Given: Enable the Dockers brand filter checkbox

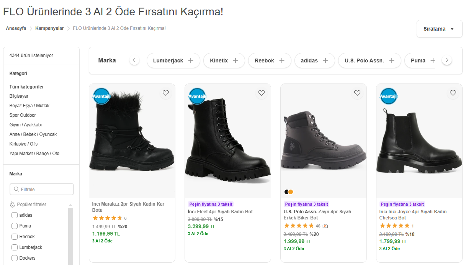Looking at the screenshot, I should [x=15, y=258].
